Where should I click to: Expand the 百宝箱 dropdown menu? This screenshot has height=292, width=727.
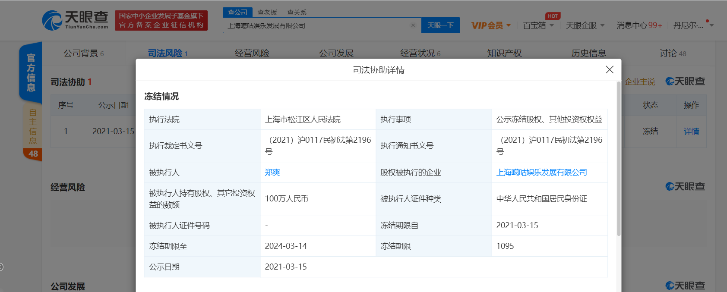coord(538,25)
